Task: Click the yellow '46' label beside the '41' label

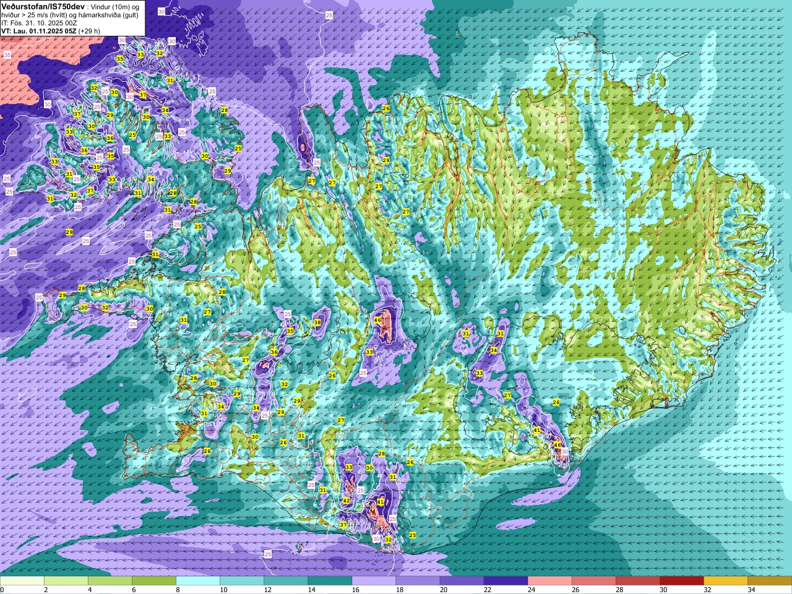Action: (557, 445)
